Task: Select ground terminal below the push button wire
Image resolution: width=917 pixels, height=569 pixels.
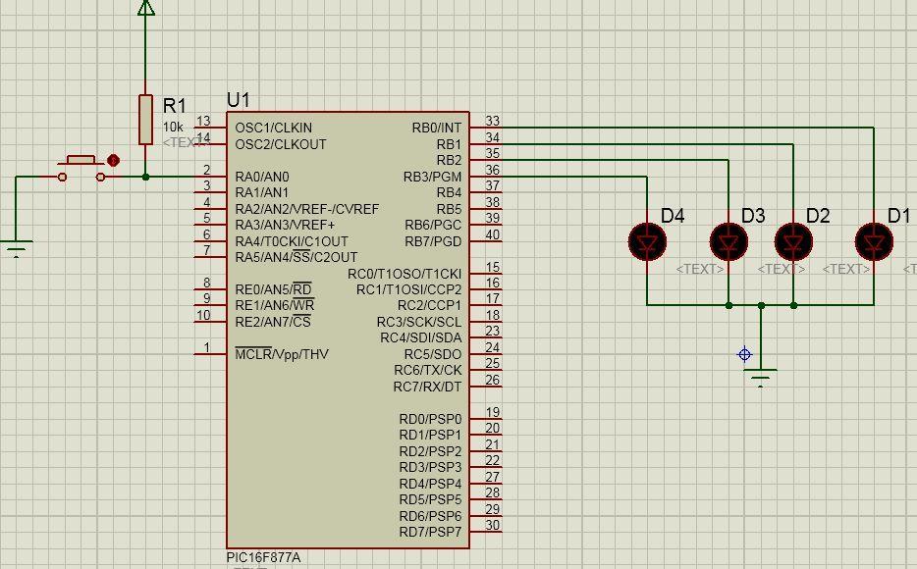Action: pos(17,248)
